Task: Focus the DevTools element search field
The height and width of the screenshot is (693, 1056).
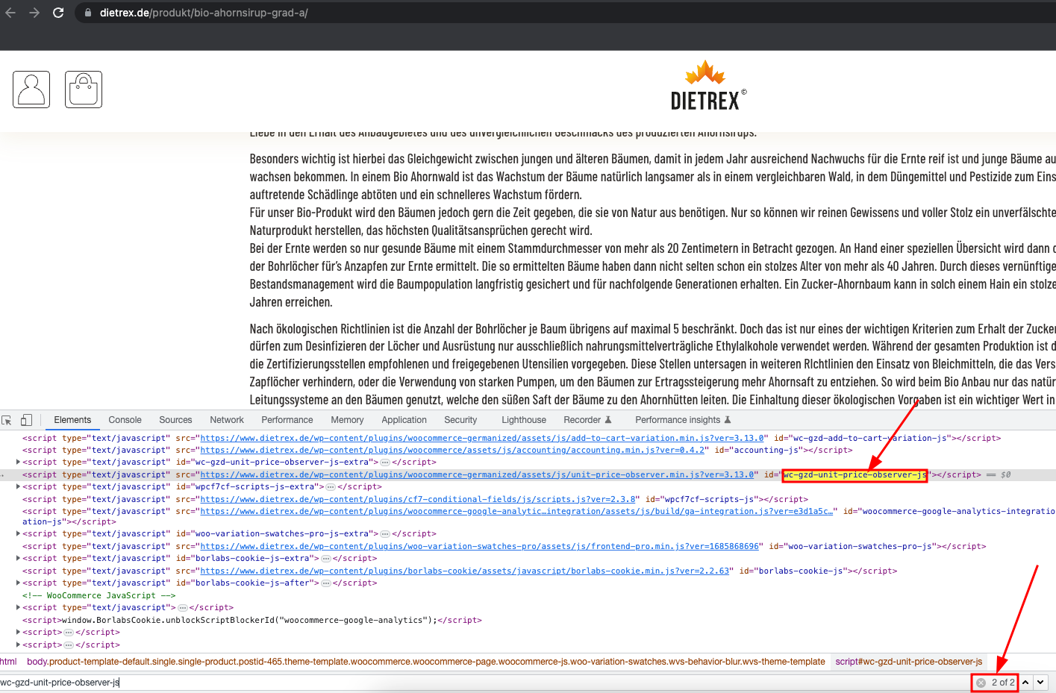Action: 485,683
